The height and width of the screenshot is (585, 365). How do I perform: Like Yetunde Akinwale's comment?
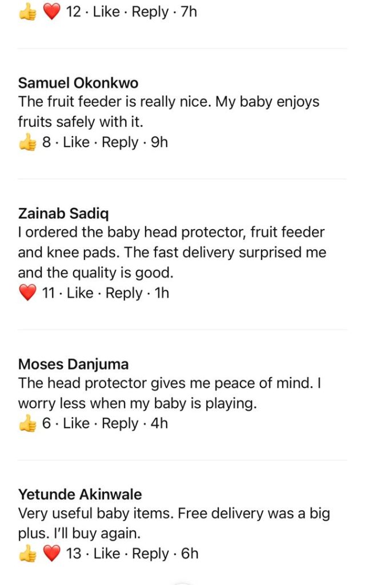coord(107,554)
